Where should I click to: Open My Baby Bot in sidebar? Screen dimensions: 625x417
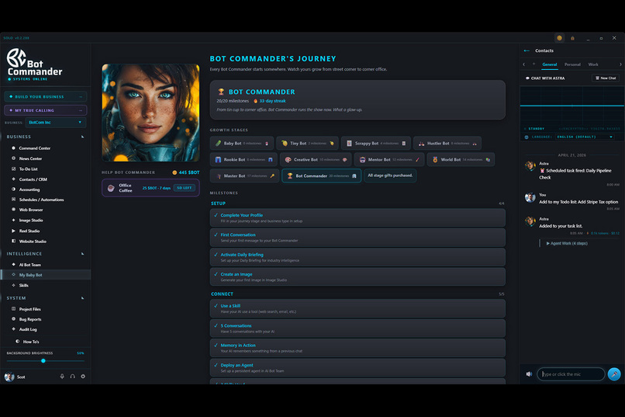click(46, 275)
